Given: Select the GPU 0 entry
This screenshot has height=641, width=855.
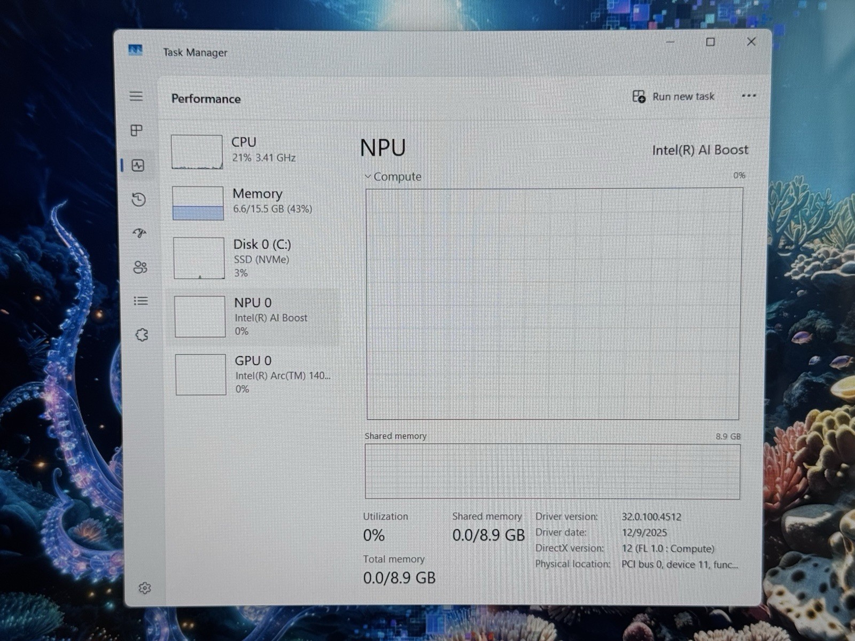Looking at the screenshot, I should 255,374.
